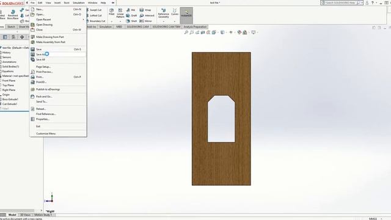The height and width of the screenshot is (220, 391).
Task: Open the FeatureManager design tree tab icon
Action: 5,37
